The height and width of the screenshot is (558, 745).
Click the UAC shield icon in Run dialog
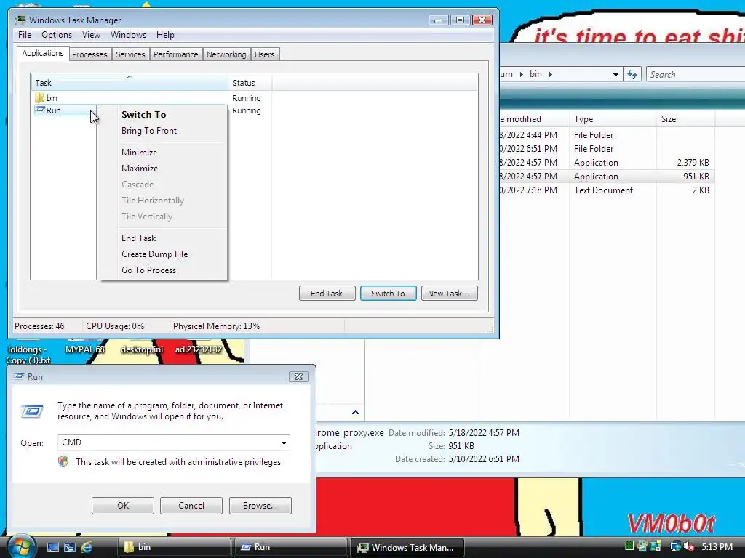click(63, 461)
